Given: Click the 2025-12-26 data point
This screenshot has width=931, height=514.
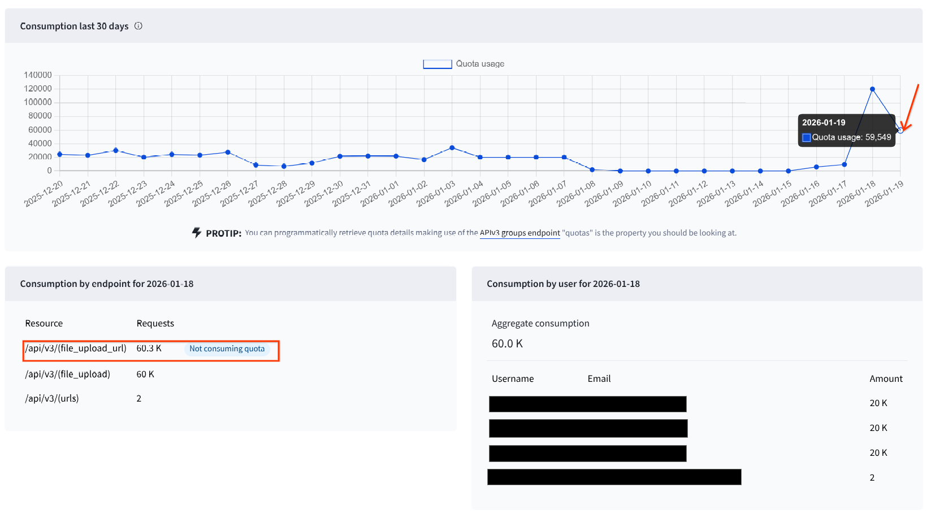Looking at the screenshot, I should pyautogui.click(x=228, y=153).
